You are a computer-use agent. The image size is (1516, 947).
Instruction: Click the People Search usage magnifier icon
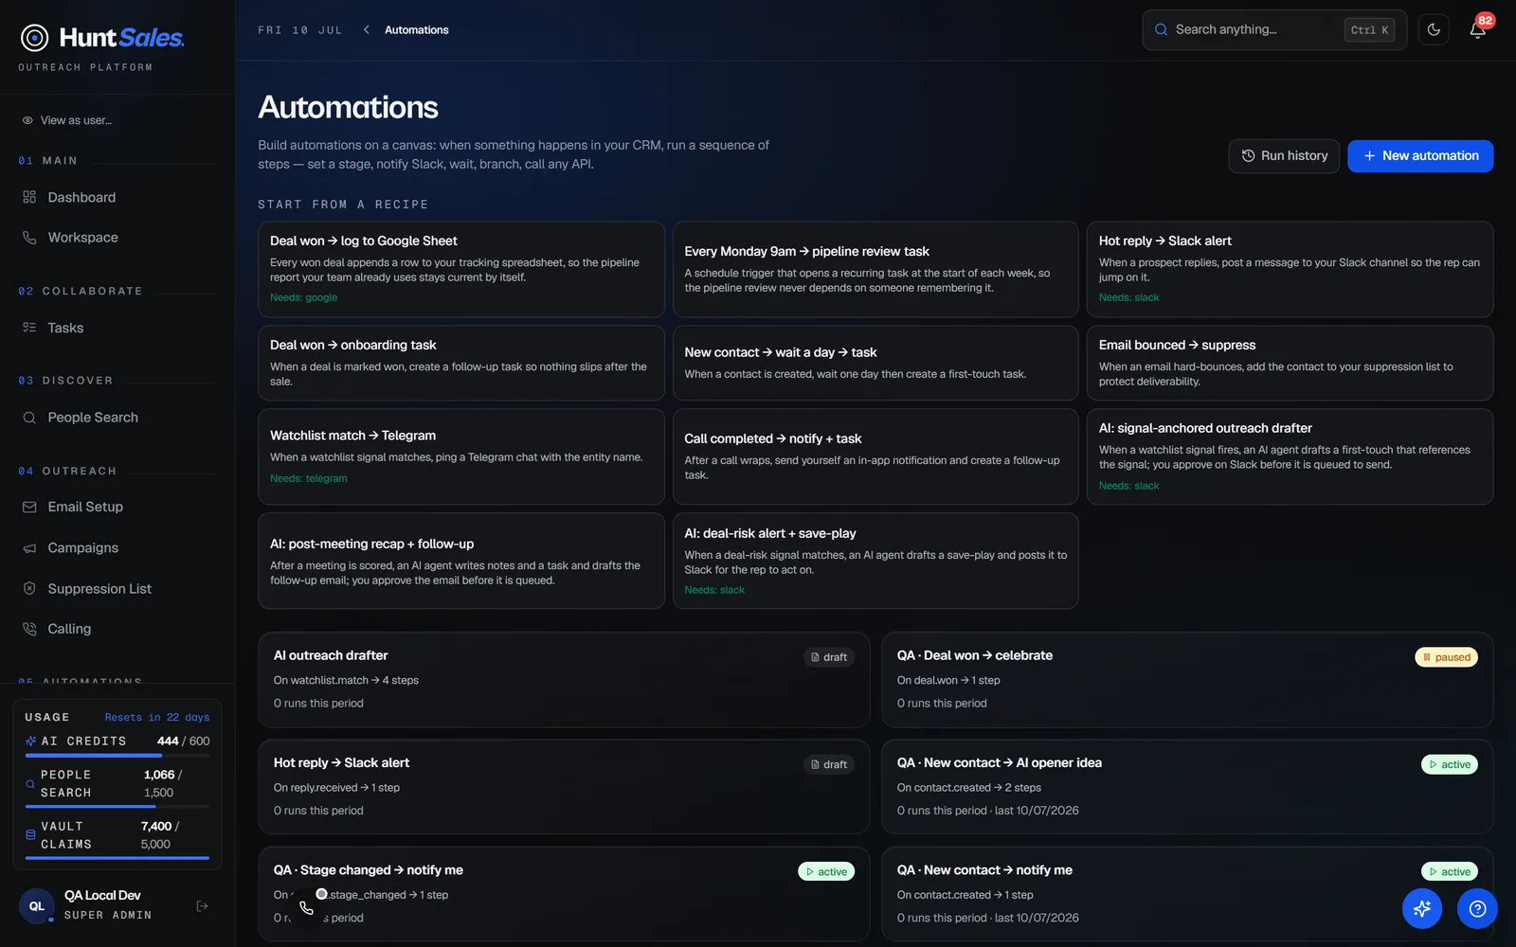(30, 784)
